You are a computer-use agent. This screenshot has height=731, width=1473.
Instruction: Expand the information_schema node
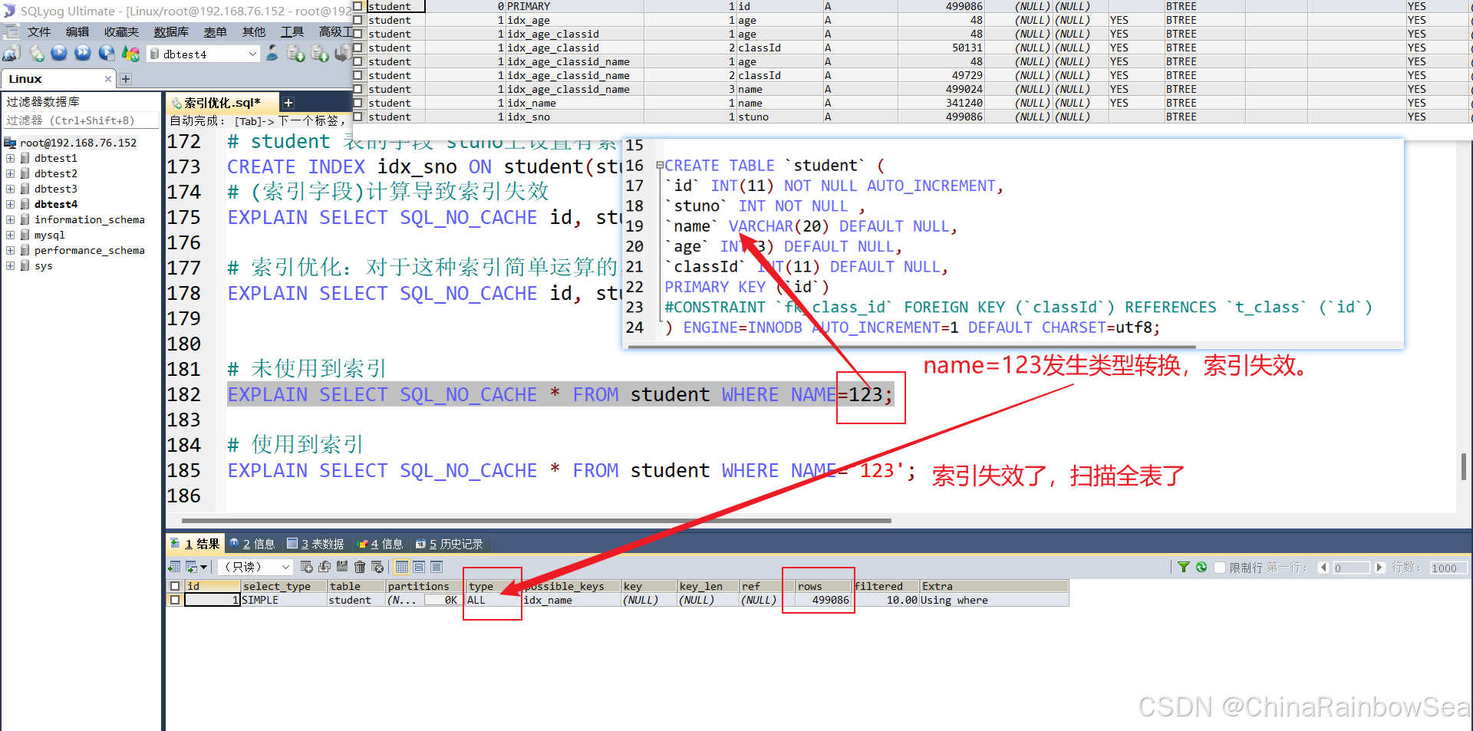[x=11, y=219]
